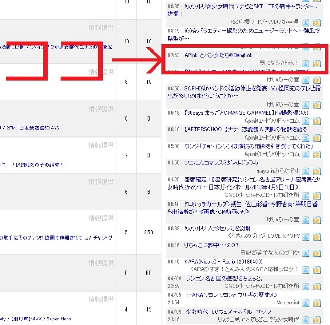Click the star icon beside くうさんのブログ LOVE KPOP?
Screen dimensions: 330x325
coord(317,237)
